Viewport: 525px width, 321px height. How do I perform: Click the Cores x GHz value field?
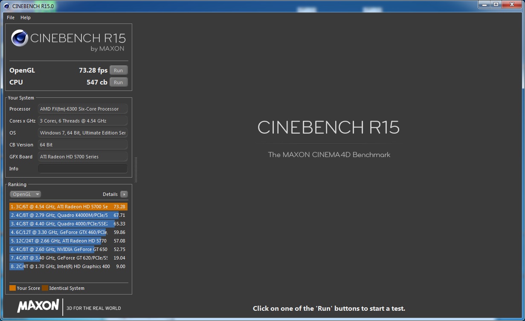(x=83, y=121)
